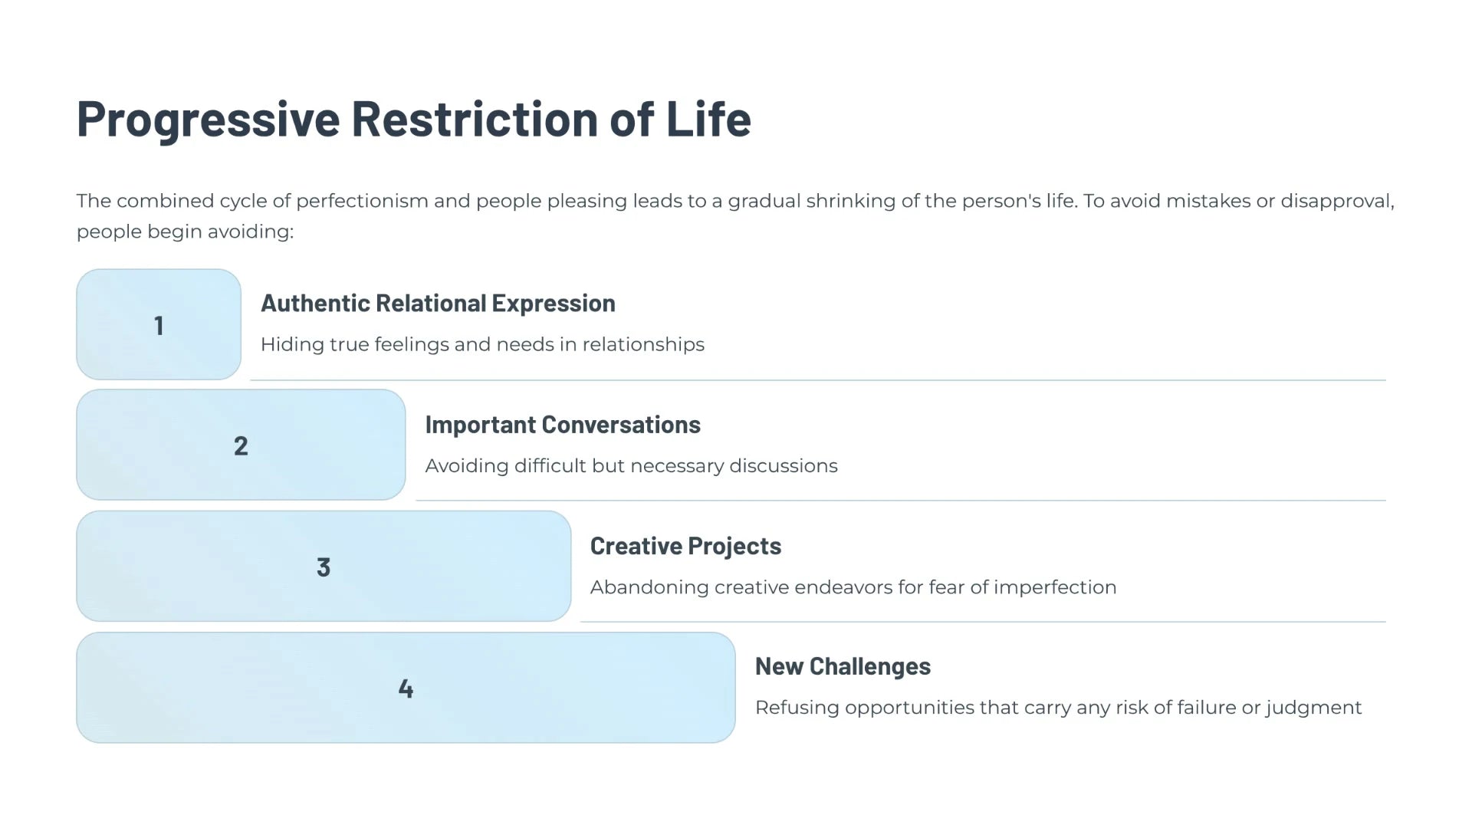1472x828 pixels.
Task: Click the Authentic Relational Expression heading
Action: pos(438,303)
